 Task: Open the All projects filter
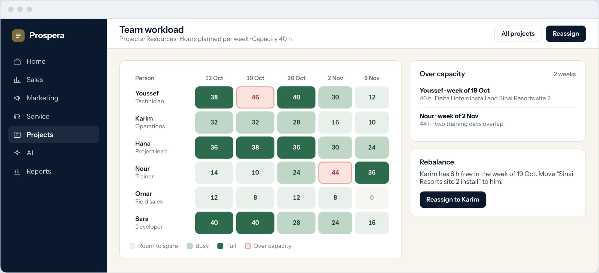click(518, 34)
